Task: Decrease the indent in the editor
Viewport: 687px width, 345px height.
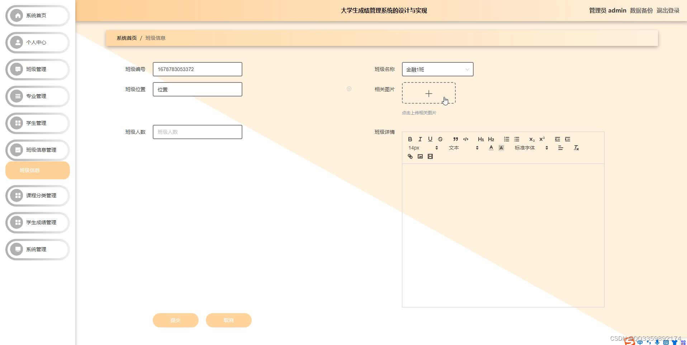Action: click(557, 139)
